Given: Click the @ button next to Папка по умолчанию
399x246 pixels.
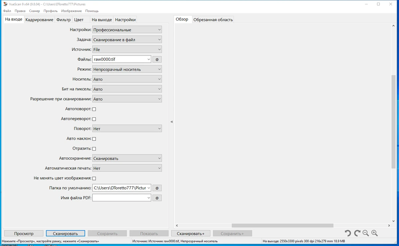Looking at the screenshot, I should click(157, 188).
